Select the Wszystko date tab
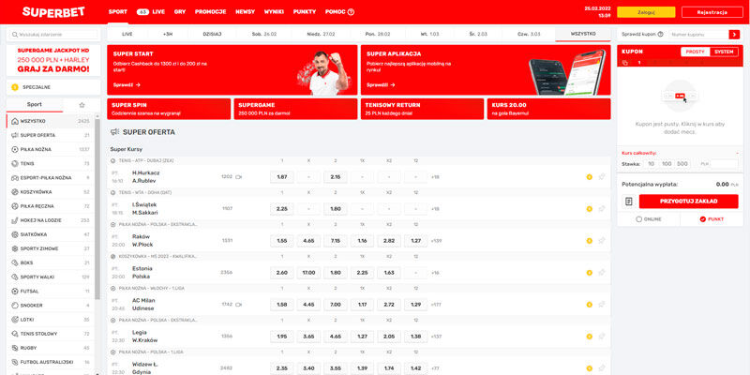The image size is (750, 375). 583,35
